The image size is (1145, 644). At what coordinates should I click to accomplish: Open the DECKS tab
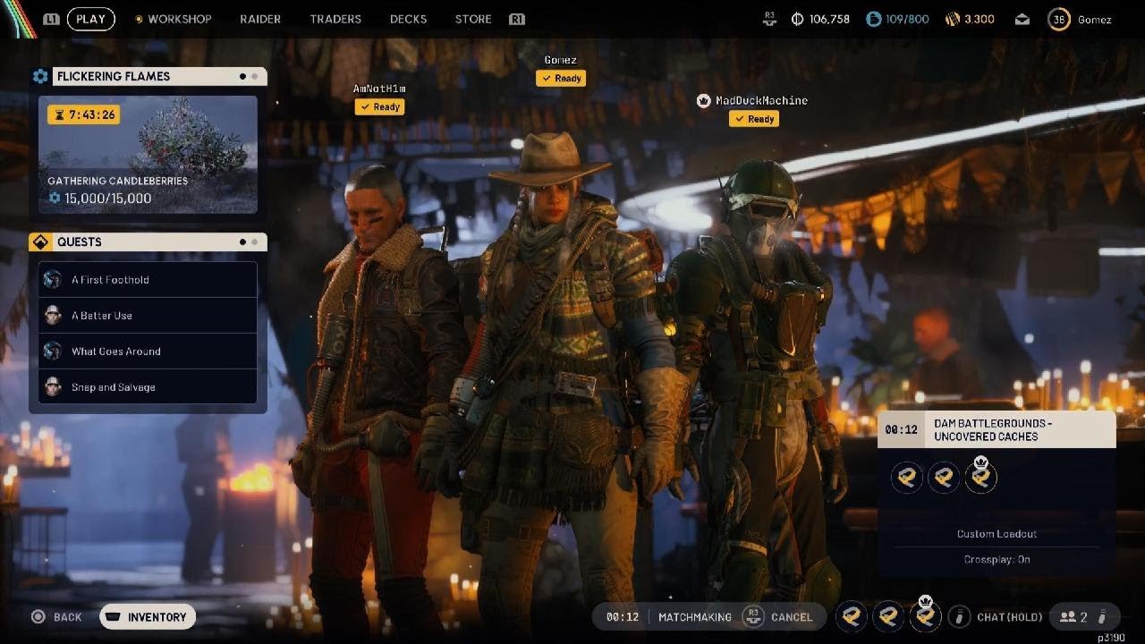[408, 19]
